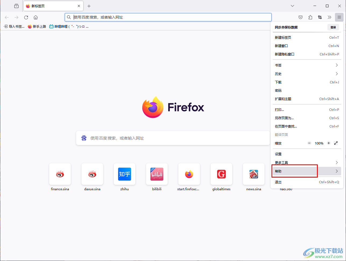Click the screenshot crop tool icon
The height and width of the screenshot is (261, 346).
click(x=320, y=17)
